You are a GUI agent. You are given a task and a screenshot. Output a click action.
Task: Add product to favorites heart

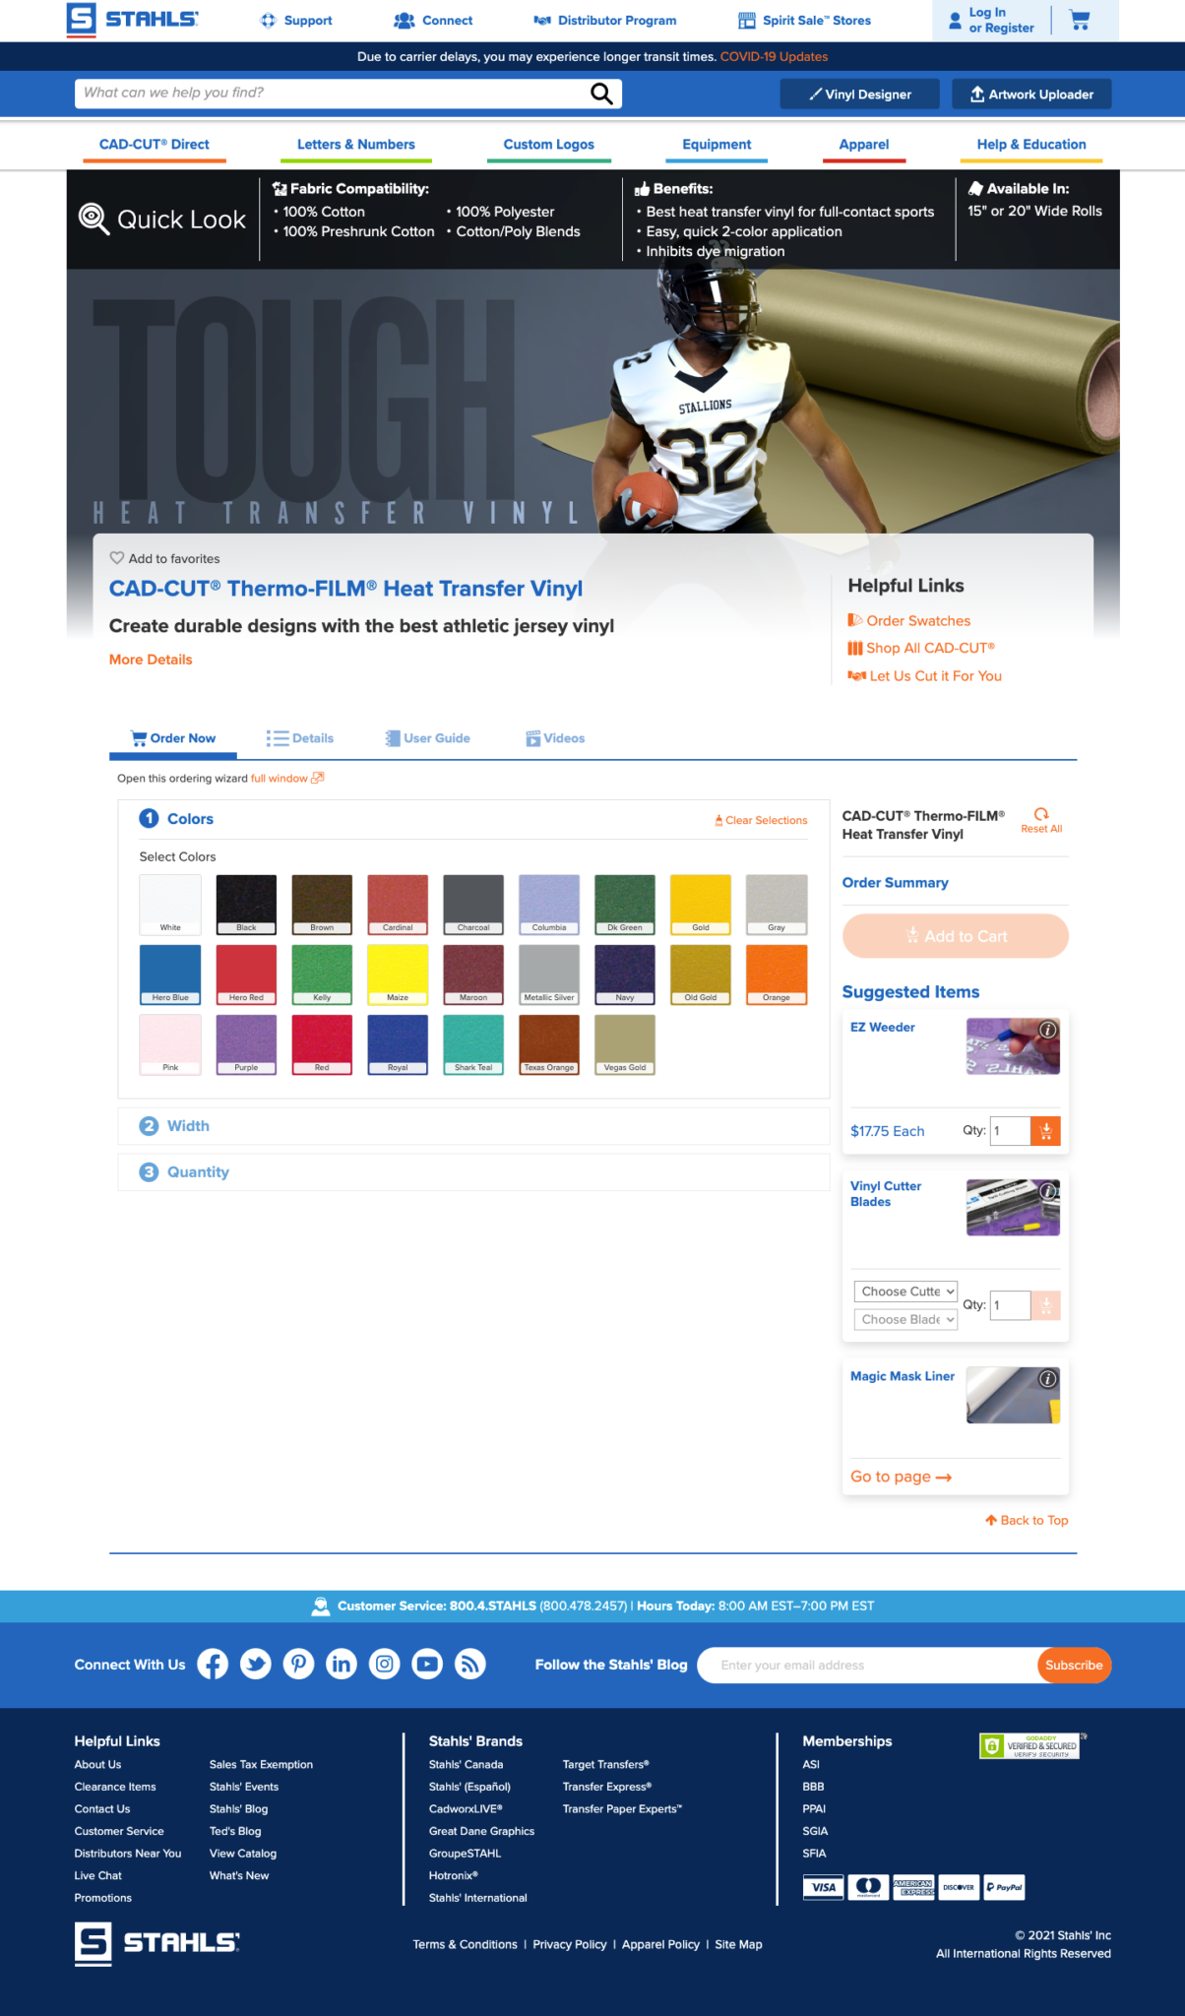[x=116, y=558]
